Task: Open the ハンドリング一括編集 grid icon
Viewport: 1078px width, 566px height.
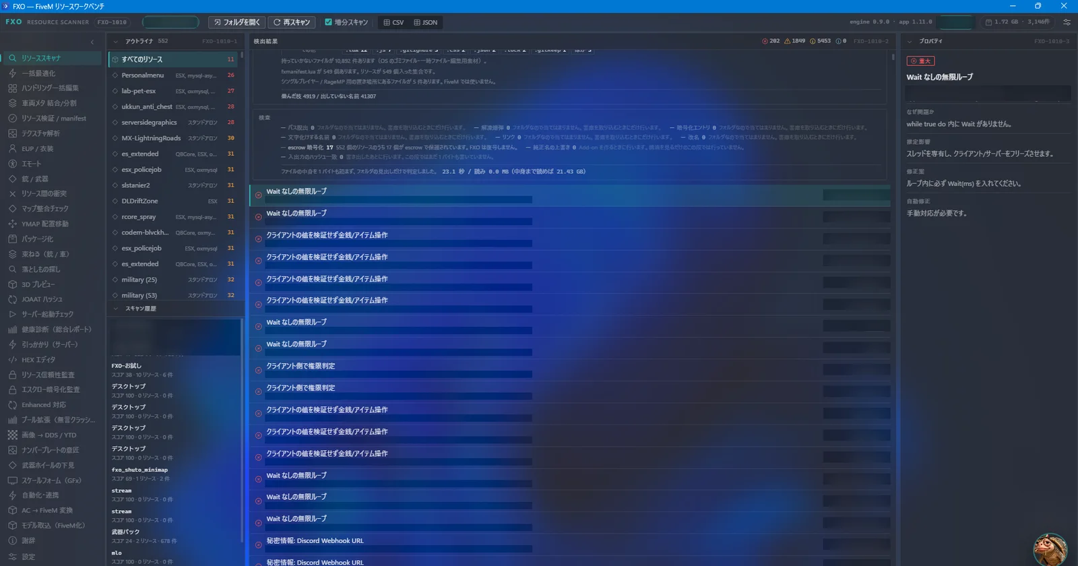Action: click(12, 88)
